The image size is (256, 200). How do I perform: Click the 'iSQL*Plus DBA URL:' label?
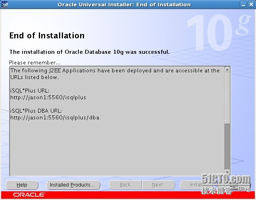coord(36,111)
